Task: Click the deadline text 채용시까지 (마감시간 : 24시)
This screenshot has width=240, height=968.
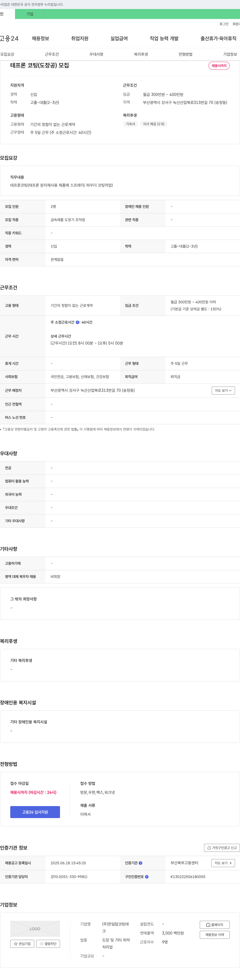Action: (x=33, y=792)
